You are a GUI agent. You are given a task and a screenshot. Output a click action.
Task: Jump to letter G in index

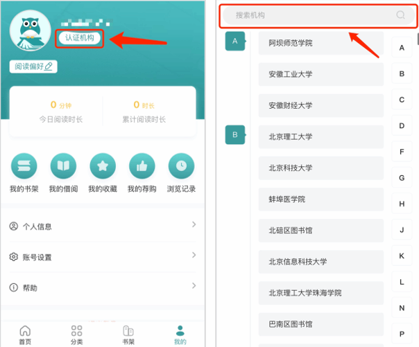(402, 178)
